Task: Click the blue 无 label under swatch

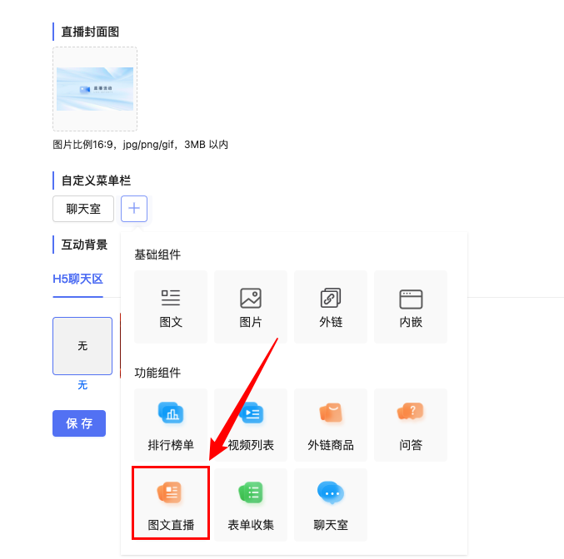Action: (82, 385)
